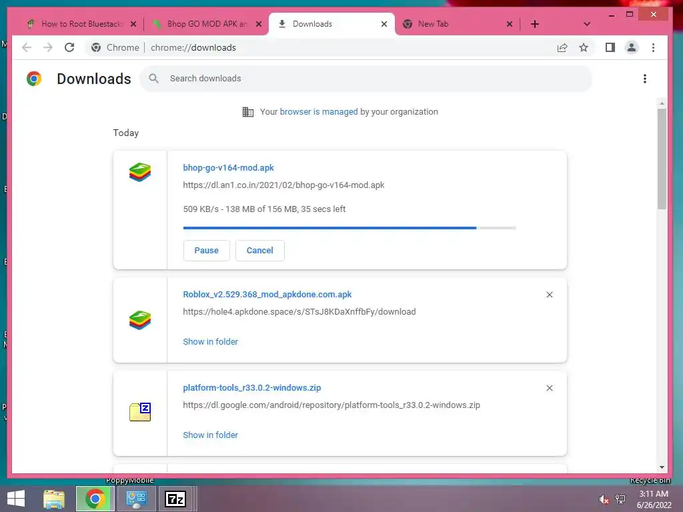
Task: Click the organization building icon
Action: pyautogui.click(x=248, y=112)
